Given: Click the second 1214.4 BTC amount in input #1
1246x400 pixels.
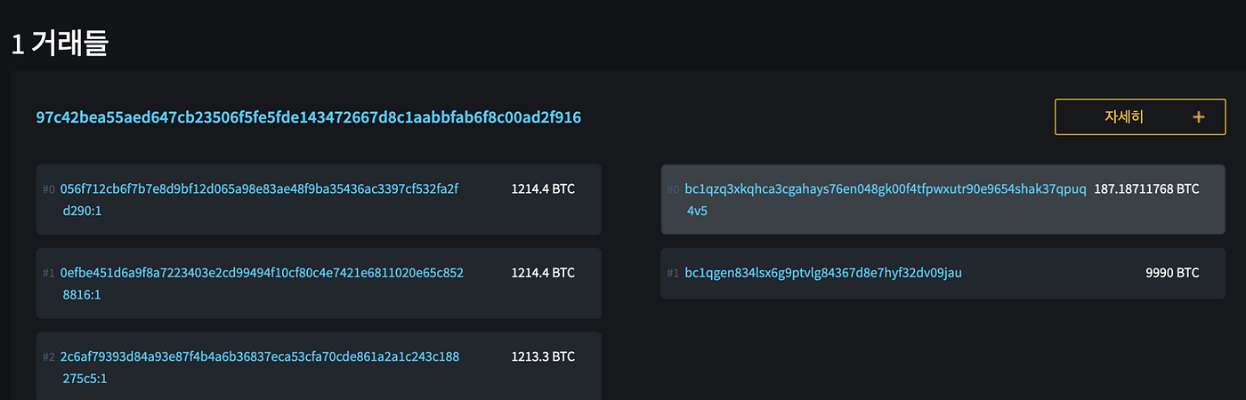Looking at the screenshot, I should coord(543,273).
